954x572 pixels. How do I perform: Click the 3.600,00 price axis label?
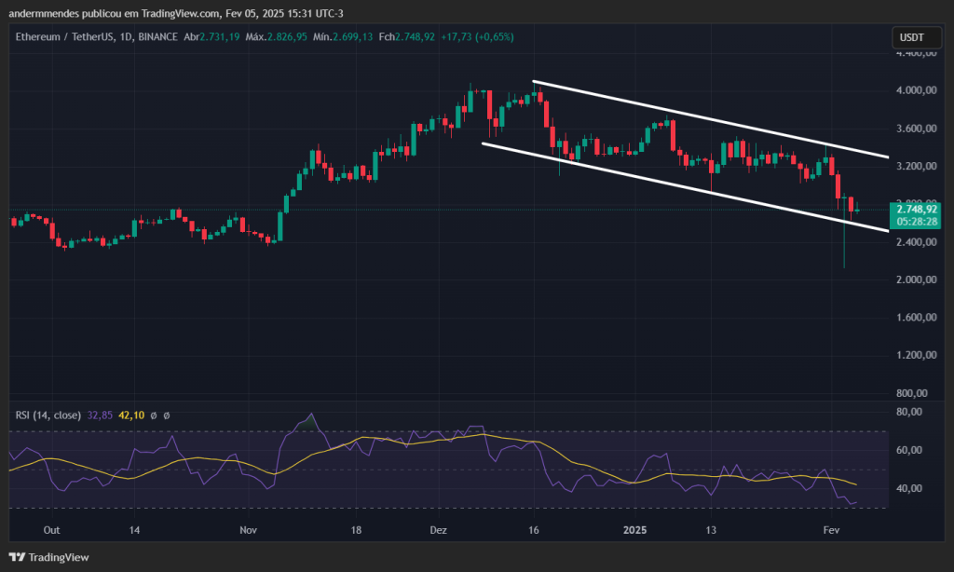[917, 129]
